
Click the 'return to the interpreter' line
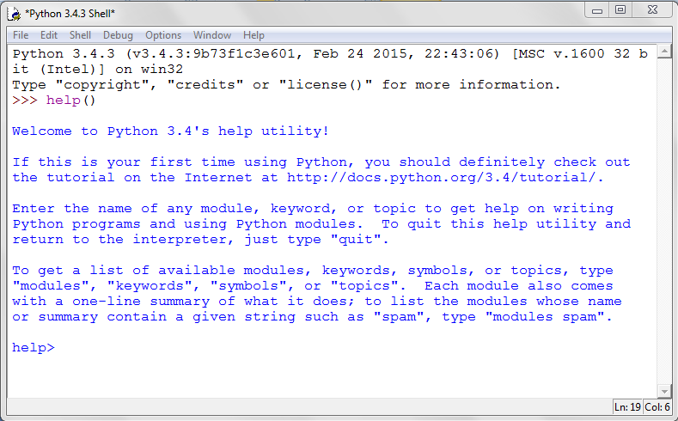click(x=200, y=240)
